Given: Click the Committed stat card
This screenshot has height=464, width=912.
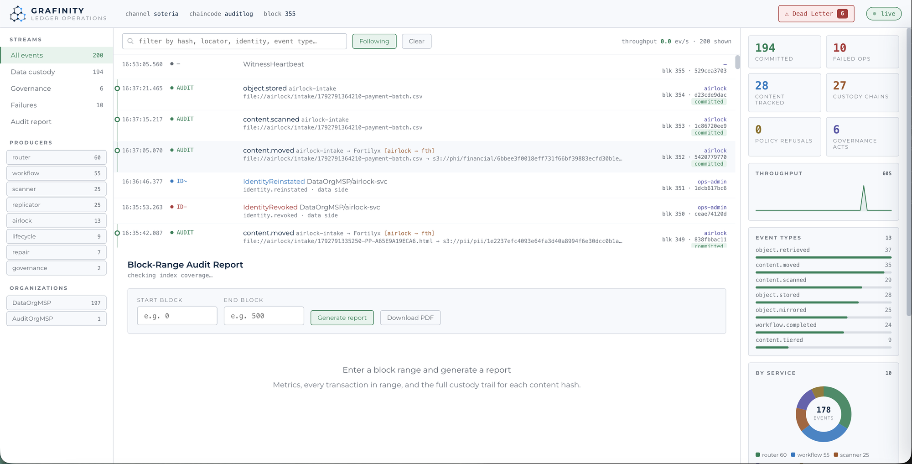Looking at the screenshot, I should point(784,52).
